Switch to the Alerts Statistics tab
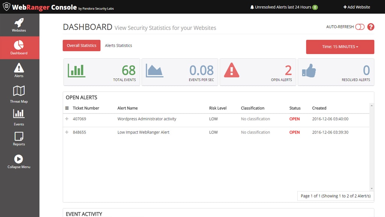The image size is (385, 217). click(x=118, y=46)
